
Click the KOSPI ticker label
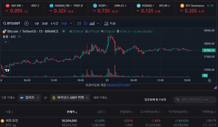102,6
